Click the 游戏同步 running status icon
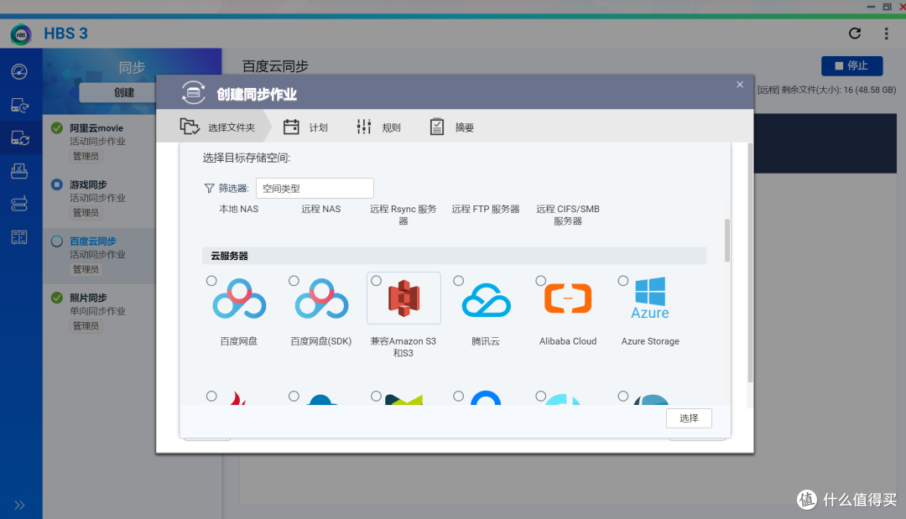The height and width of the screenshot is (519, 906). coord(57,184)
